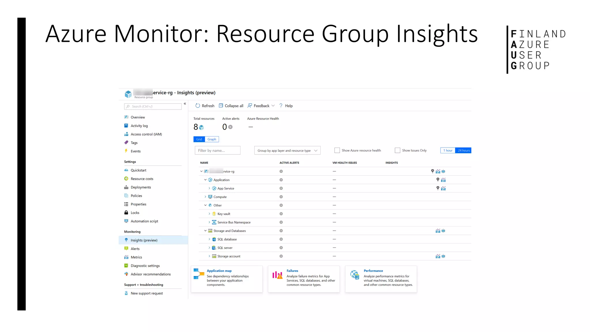Click the Access control (IAM) icon

(126, 134)
